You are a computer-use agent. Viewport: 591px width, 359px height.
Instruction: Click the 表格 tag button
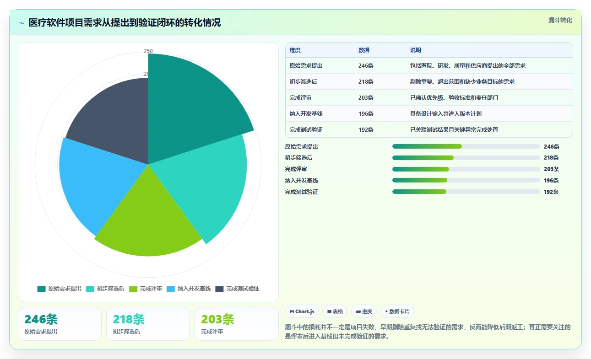pyautogui.click(x=335, y=311)
